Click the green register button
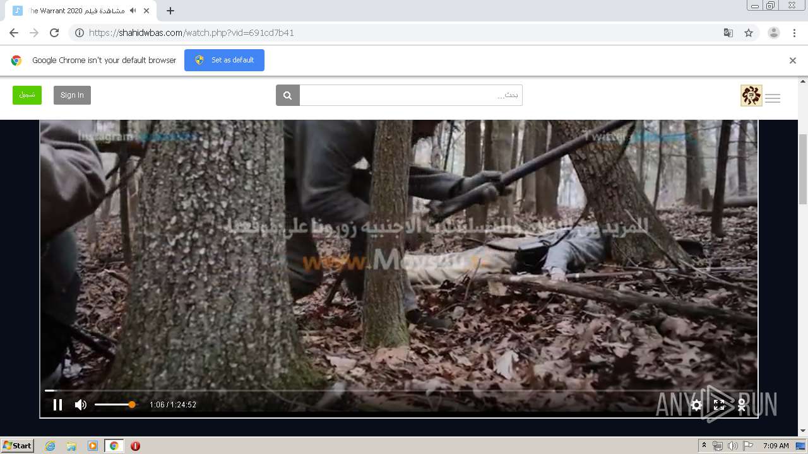 (27, 95)
